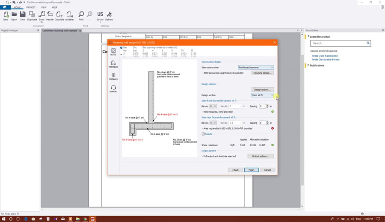The image size is (385, 222).
Task: Click the SUPPORT headset icon
Action: tap(113, 89)
